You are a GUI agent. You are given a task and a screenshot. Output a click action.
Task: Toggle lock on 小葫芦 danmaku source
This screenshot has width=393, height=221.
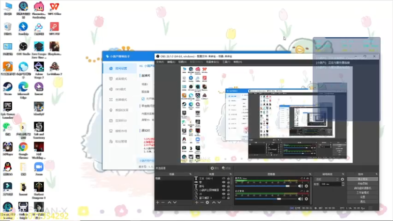(228, 190)
